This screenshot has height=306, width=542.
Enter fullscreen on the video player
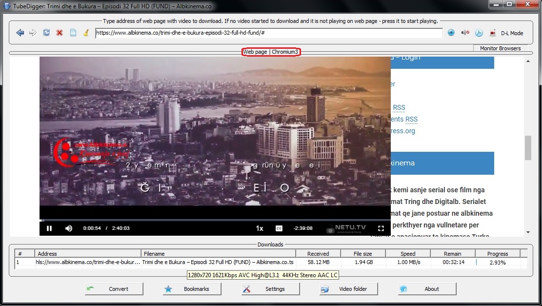(381, 228)
